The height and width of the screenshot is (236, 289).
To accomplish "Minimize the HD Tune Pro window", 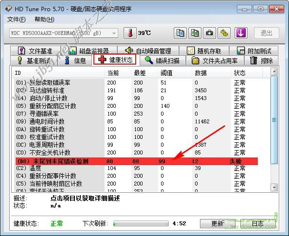I will [244, 9].
